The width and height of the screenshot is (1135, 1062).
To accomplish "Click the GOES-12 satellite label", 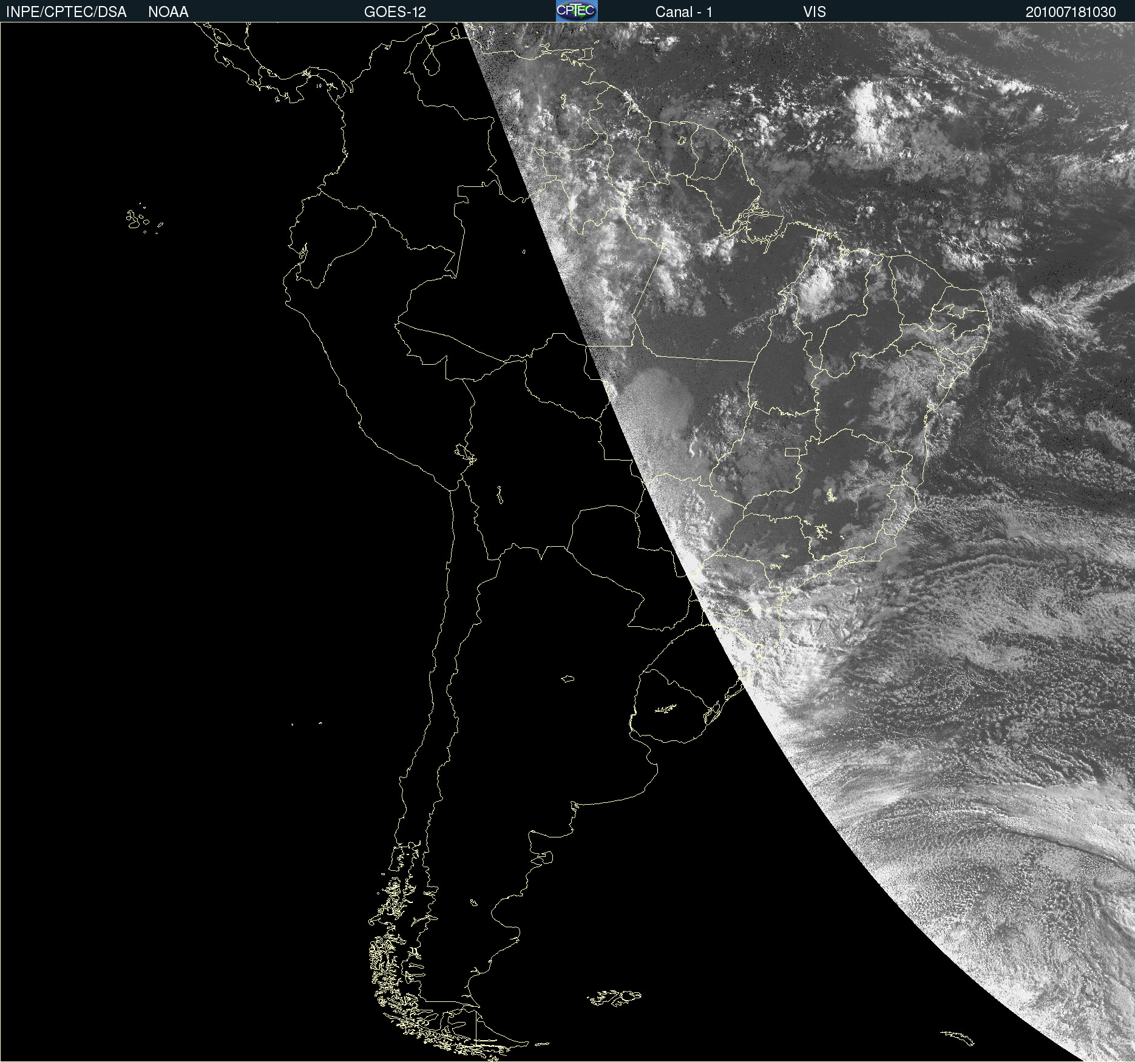I will click(395, 12).
